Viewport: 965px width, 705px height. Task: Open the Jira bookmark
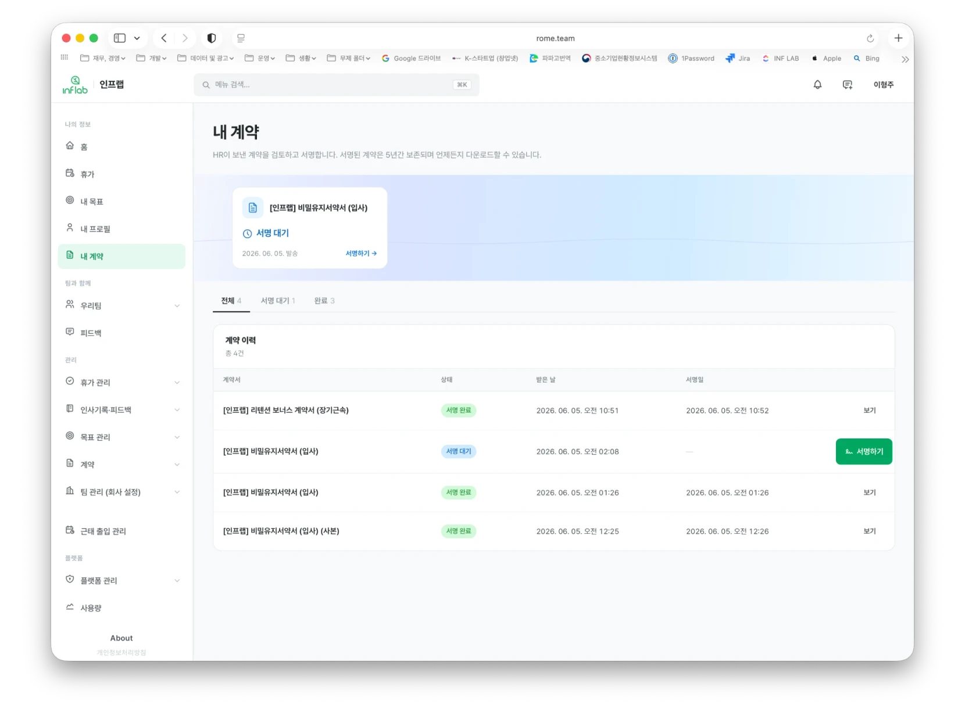[x=738, y=58]
